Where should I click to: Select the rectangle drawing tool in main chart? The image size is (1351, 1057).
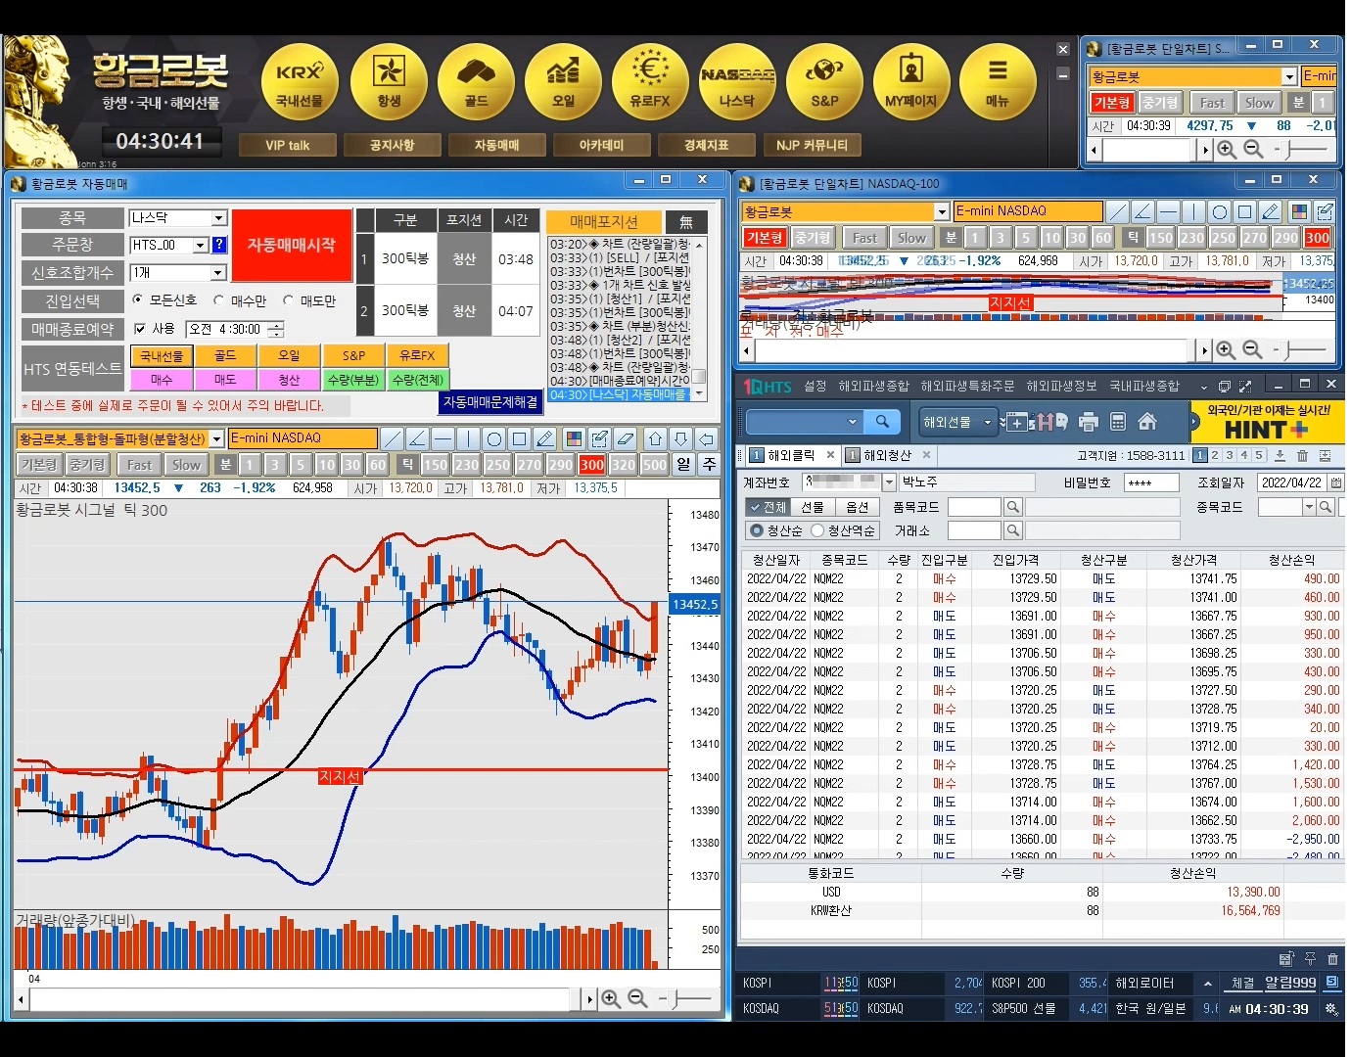(x=519, y=438)
